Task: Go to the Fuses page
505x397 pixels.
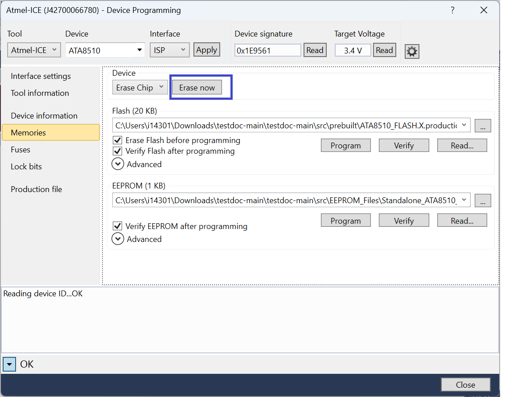Action: tap(21, 150)
